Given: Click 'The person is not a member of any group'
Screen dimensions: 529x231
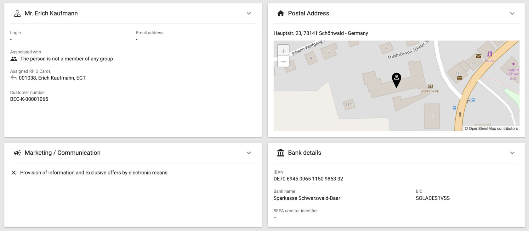Looking at the screenshot, I should (x=66, y=59).
